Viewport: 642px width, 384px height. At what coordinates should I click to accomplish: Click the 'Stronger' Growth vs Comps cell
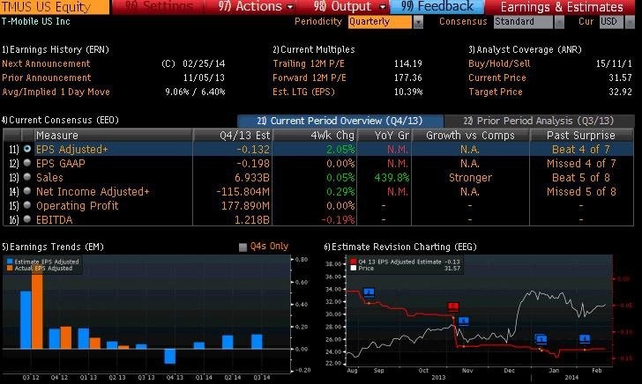(470, 178)
